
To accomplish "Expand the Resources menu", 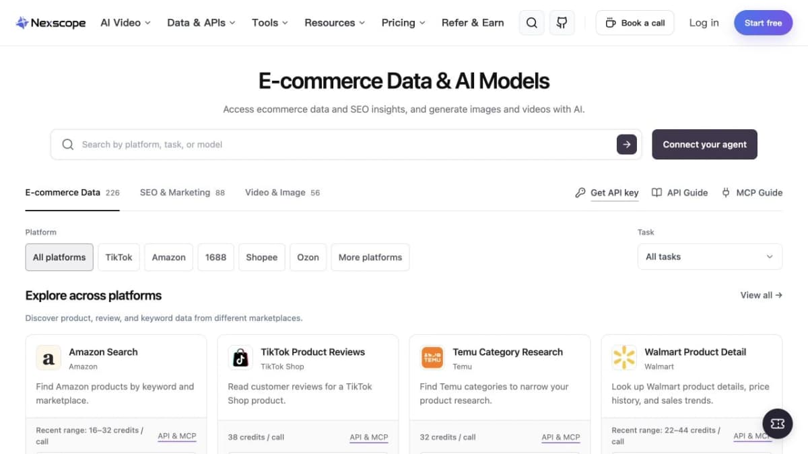I will tap(335, 23).
